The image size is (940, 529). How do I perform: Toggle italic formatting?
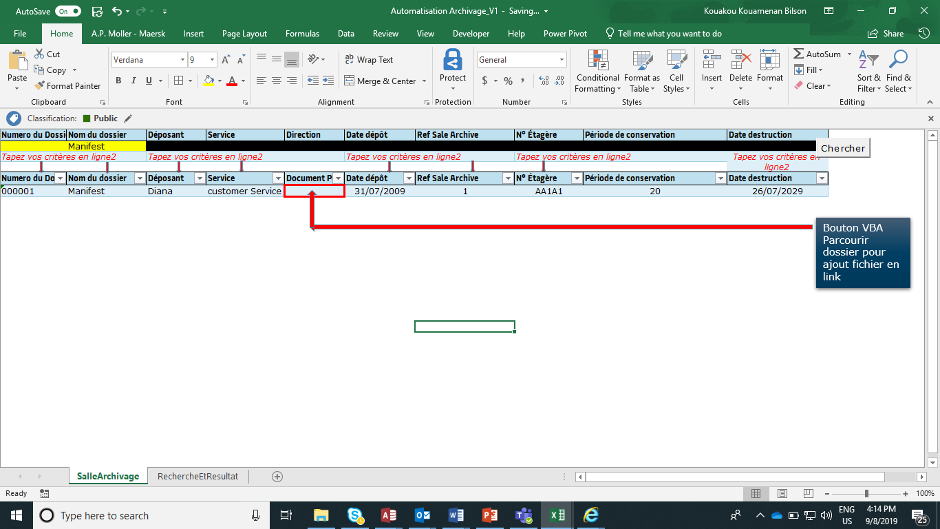134,81
